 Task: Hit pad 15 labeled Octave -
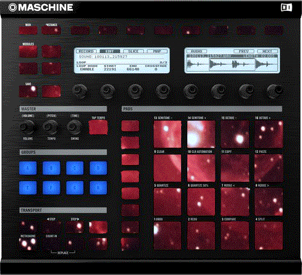tap(235, 134)
